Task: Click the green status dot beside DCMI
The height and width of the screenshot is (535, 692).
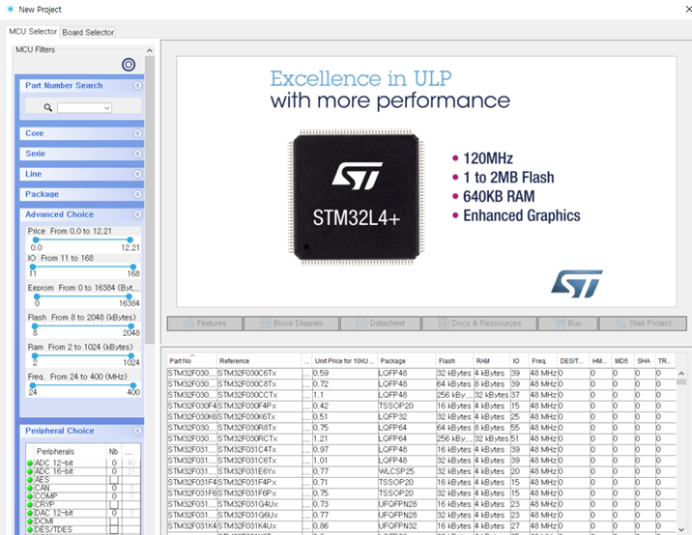Action: coord(30,521)
